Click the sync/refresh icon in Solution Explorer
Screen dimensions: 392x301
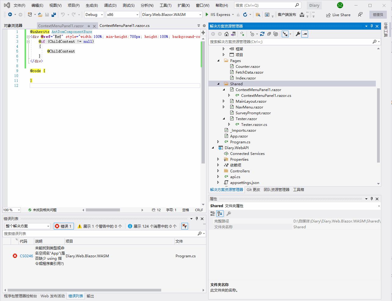263,34
